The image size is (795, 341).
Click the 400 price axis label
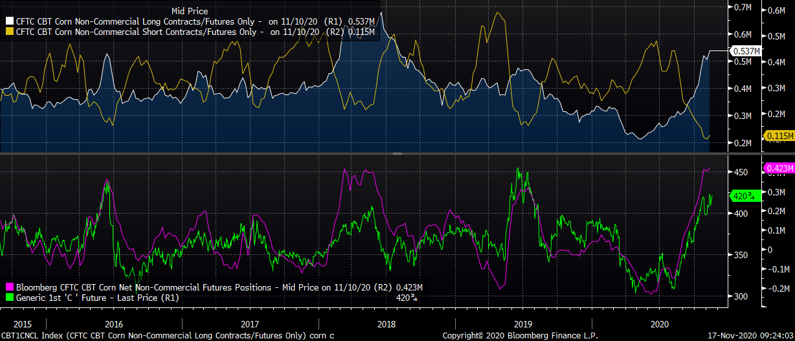pos(741,214)
